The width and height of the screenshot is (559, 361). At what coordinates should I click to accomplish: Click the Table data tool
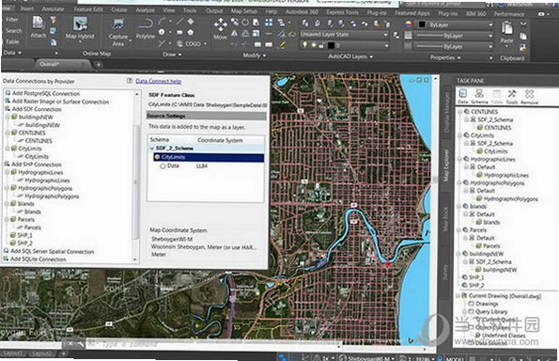(12, 41)
